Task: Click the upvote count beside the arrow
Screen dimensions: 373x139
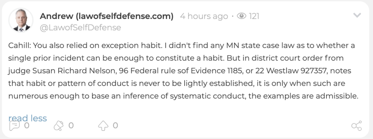Action: point(115,126)
